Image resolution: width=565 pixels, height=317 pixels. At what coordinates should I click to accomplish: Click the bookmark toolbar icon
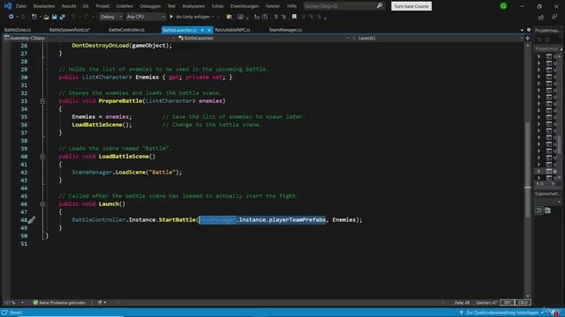click(x=294, y=17)
